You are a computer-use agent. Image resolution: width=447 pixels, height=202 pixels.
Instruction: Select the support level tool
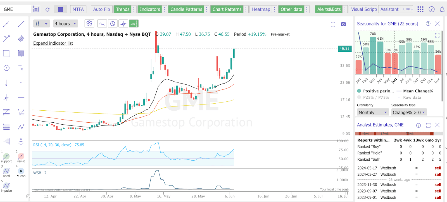(x=6, y=157)
